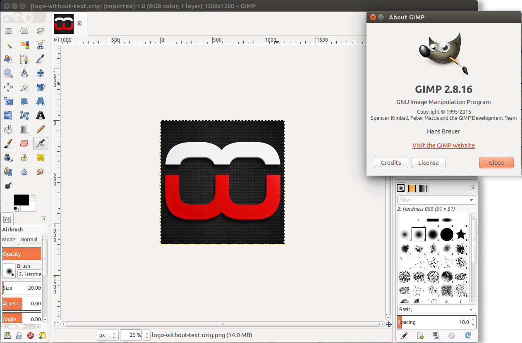Select the Measure compass tool
This screenshot has height=343, width=522.
click(x=24, y=73)
